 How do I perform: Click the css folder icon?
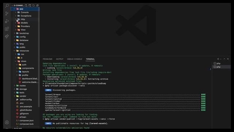(19, 54)
